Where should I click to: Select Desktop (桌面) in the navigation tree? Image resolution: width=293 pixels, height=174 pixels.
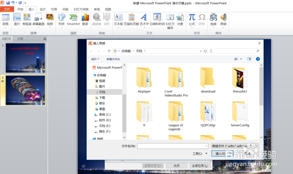[102, 109]
